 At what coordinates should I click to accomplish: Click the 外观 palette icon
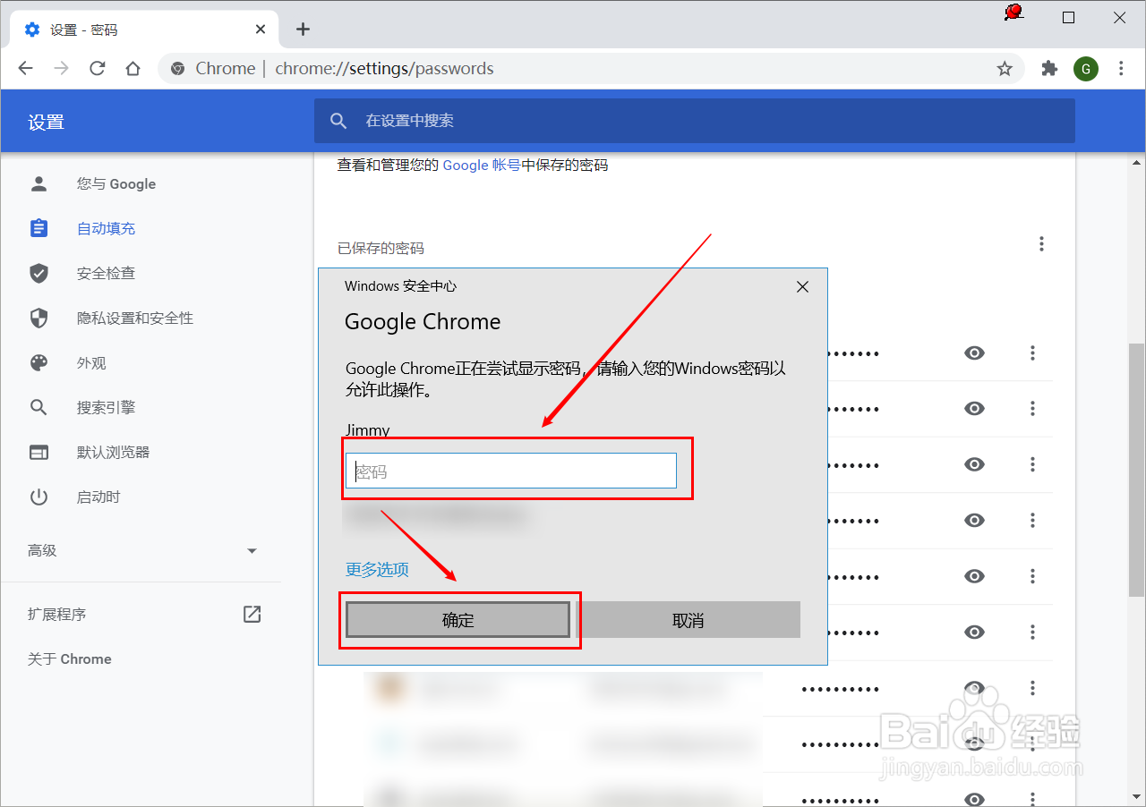[x=38, y=362]
